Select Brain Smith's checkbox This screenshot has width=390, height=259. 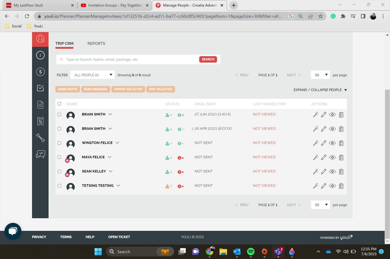[59, 114]
